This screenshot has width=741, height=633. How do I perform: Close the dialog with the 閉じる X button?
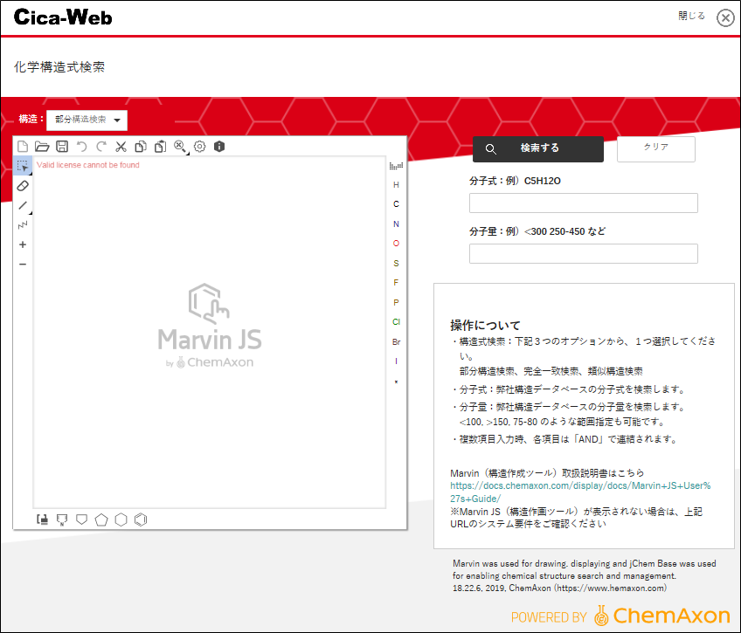click(725, 17)
